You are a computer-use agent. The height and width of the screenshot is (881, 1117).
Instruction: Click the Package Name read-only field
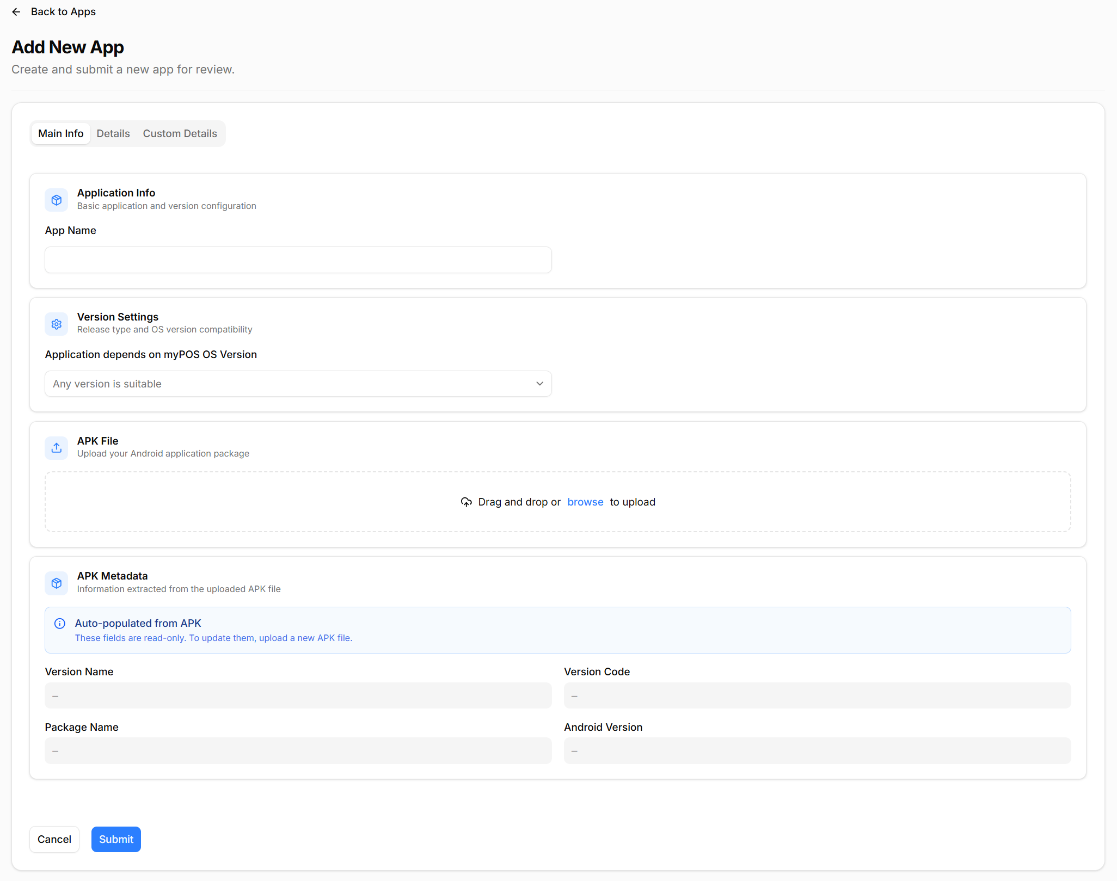click(x=298, y=751)
